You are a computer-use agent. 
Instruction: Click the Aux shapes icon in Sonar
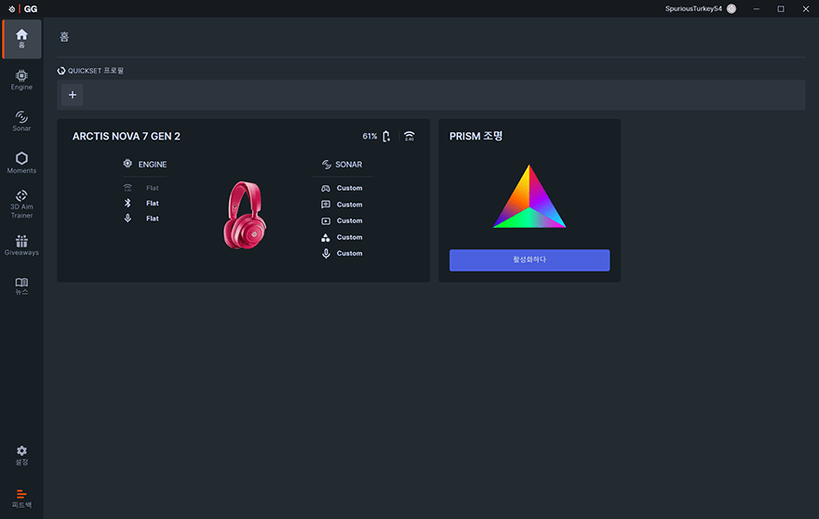326,237
